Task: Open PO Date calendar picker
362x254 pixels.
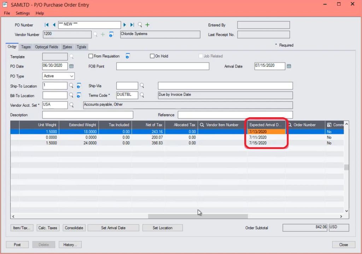Action: 71,66
